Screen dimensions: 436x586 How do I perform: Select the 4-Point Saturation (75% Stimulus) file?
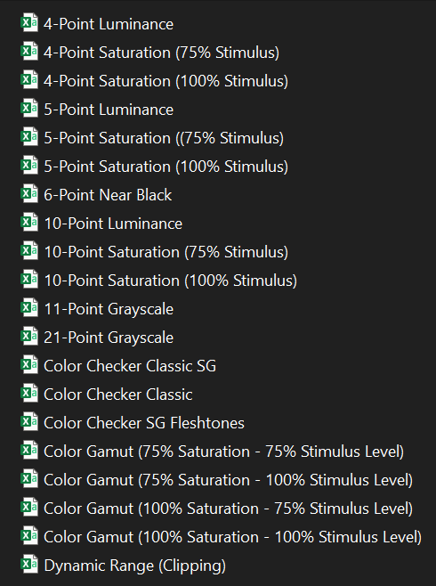161,53
